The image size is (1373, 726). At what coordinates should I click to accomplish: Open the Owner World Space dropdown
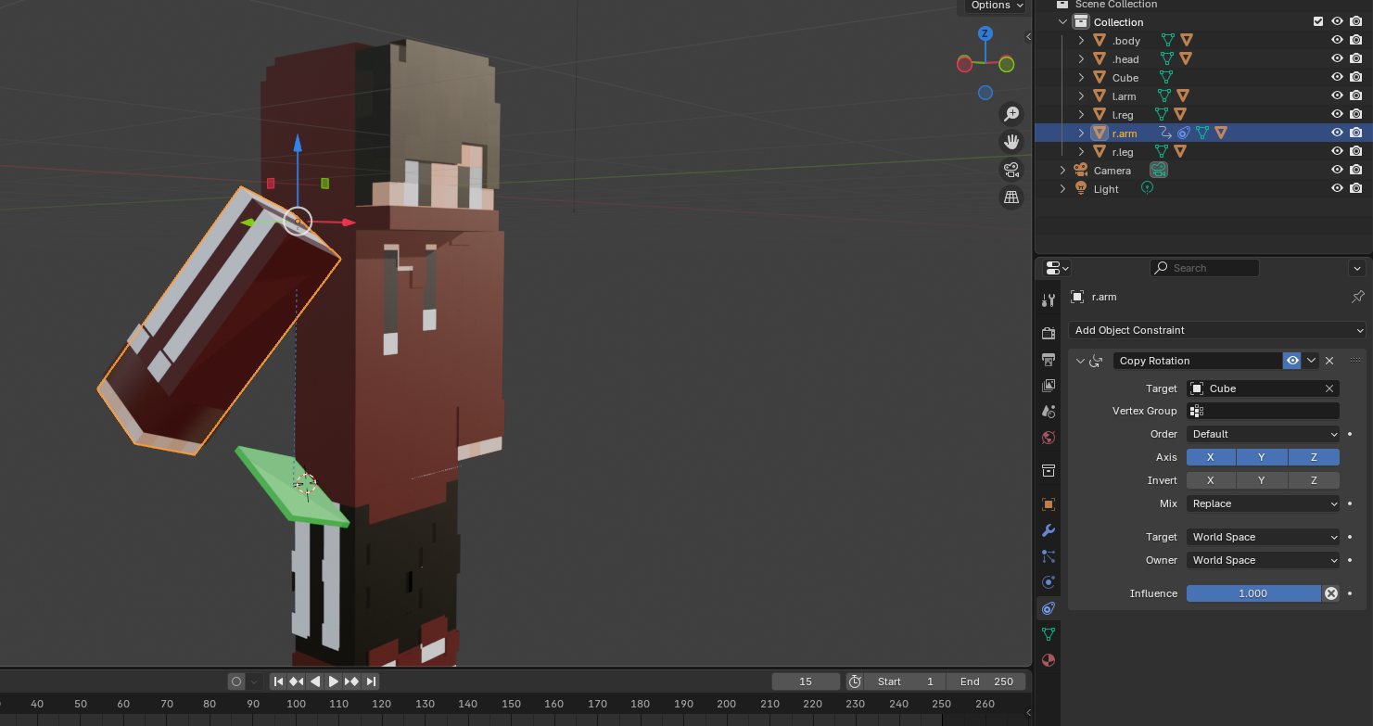1263,560
